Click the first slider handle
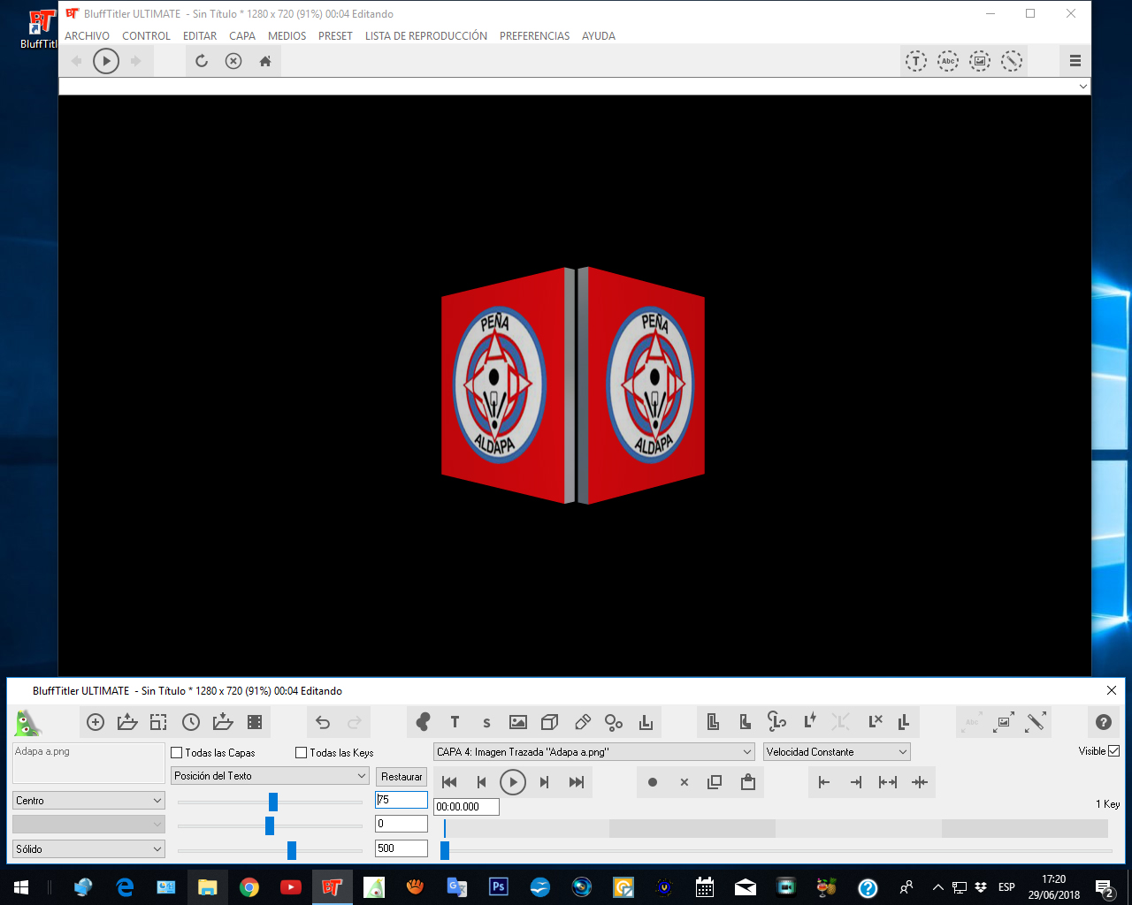The width and height of the screenshot is (1132, 905). coord(273,802)
